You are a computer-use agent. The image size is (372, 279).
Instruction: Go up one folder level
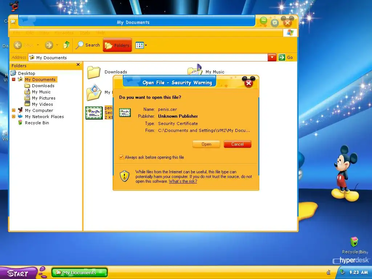67,45
